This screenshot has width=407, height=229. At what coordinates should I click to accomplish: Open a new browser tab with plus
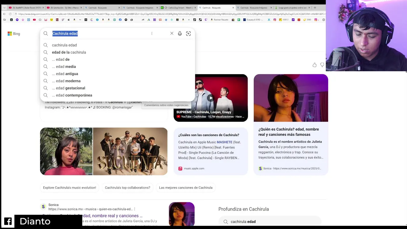(x=315, y=8)
